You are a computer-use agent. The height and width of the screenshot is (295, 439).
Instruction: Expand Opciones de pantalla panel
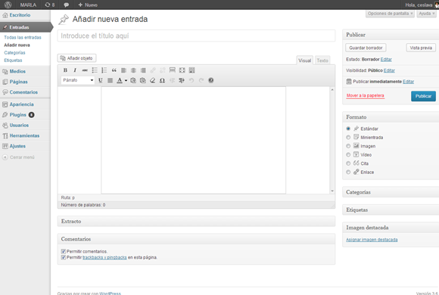(x=390, y=14)
